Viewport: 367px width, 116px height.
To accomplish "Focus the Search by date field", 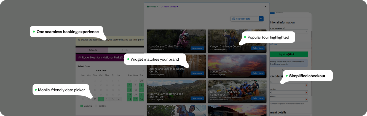I will click(245, 19).
